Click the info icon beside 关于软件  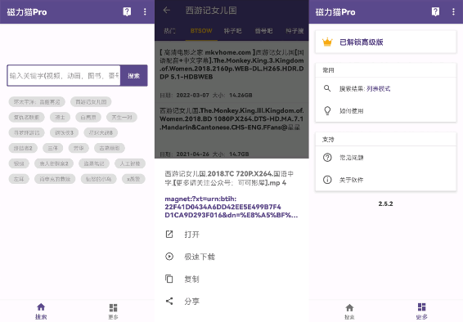(327, 180)
